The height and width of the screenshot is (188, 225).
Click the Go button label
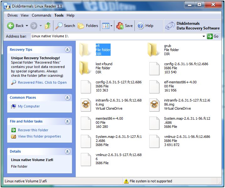pyautogui.click(x=216, y=36)
